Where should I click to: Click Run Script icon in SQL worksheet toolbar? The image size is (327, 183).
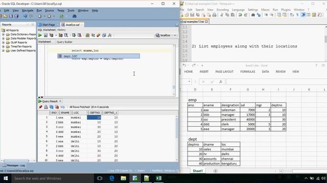[45, 35]
